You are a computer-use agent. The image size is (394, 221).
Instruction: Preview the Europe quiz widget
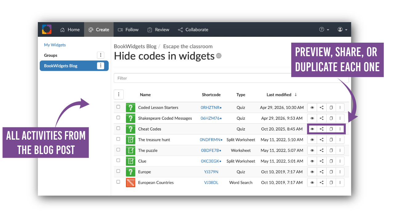(x=312, y=172)
